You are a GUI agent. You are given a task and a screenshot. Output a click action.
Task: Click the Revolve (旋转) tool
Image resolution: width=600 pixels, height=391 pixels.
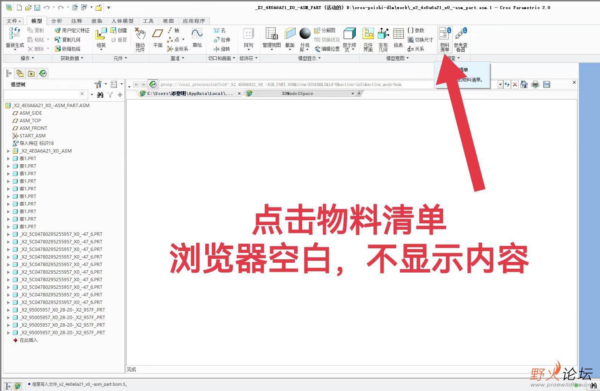[222, 49]
